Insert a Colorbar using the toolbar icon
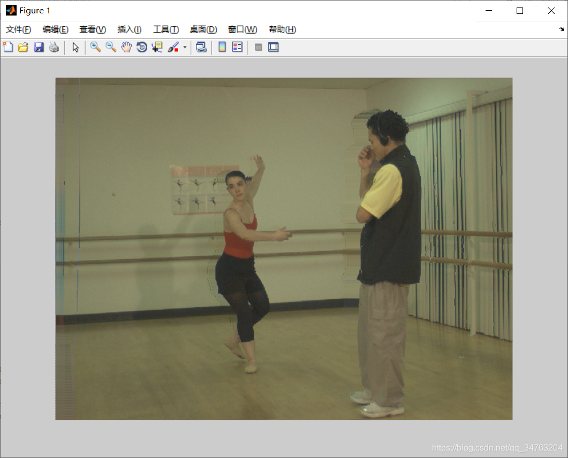This screenshot has width=568, height=458. pos(222,47)
